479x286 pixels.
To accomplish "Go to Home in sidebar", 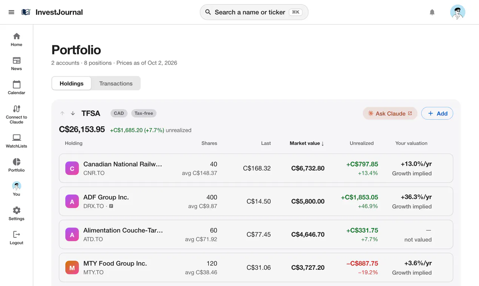I will [x=17, y=40].
